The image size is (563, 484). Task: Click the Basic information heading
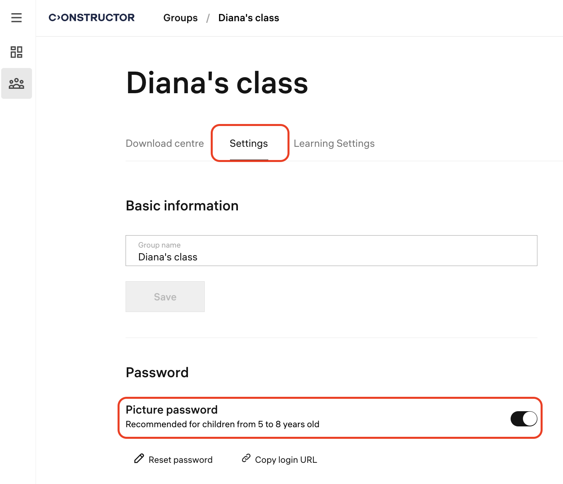click(x=182, y=206)
